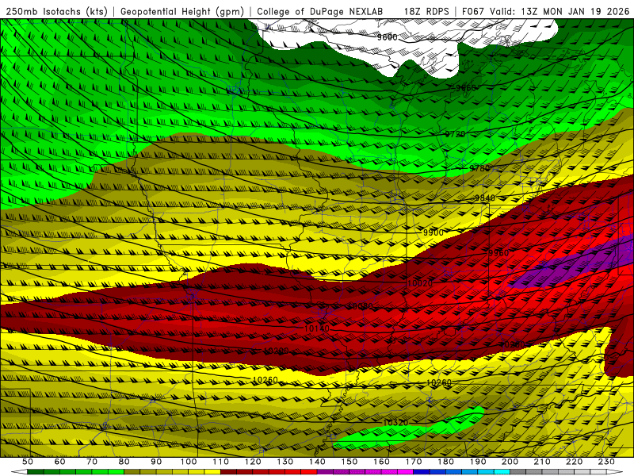Click the 180 knots color scale label
This screenshot has height=476, width=634.
pos(445,462)
